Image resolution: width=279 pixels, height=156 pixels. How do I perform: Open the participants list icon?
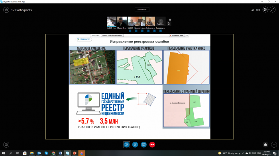(x=6, y=10)
